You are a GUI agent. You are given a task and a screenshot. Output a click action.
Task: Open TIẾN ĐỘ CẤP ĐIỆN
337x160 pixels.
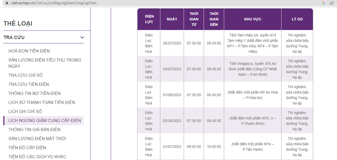tap(27, 148)
